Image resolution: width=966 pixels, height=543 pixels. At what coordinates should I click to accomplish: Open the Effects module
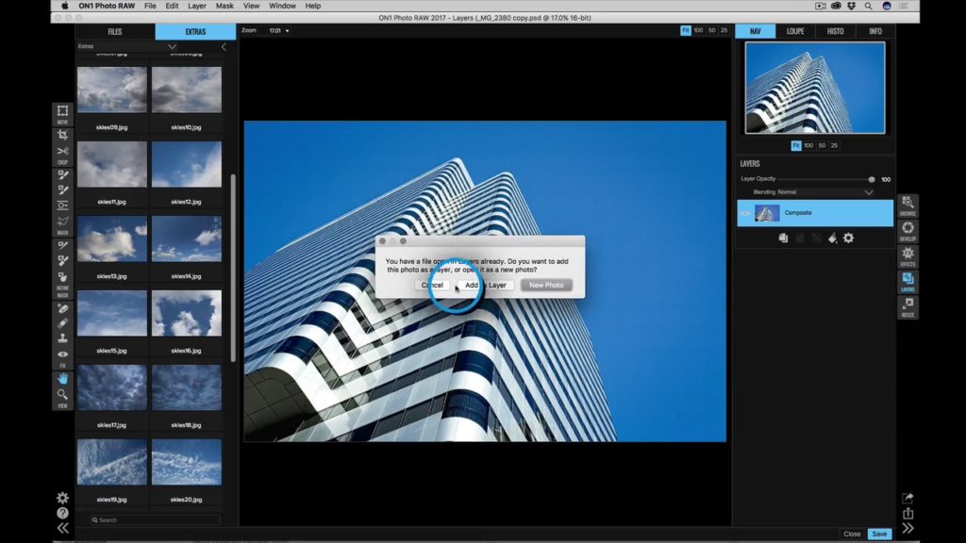[x=908, y=256]
